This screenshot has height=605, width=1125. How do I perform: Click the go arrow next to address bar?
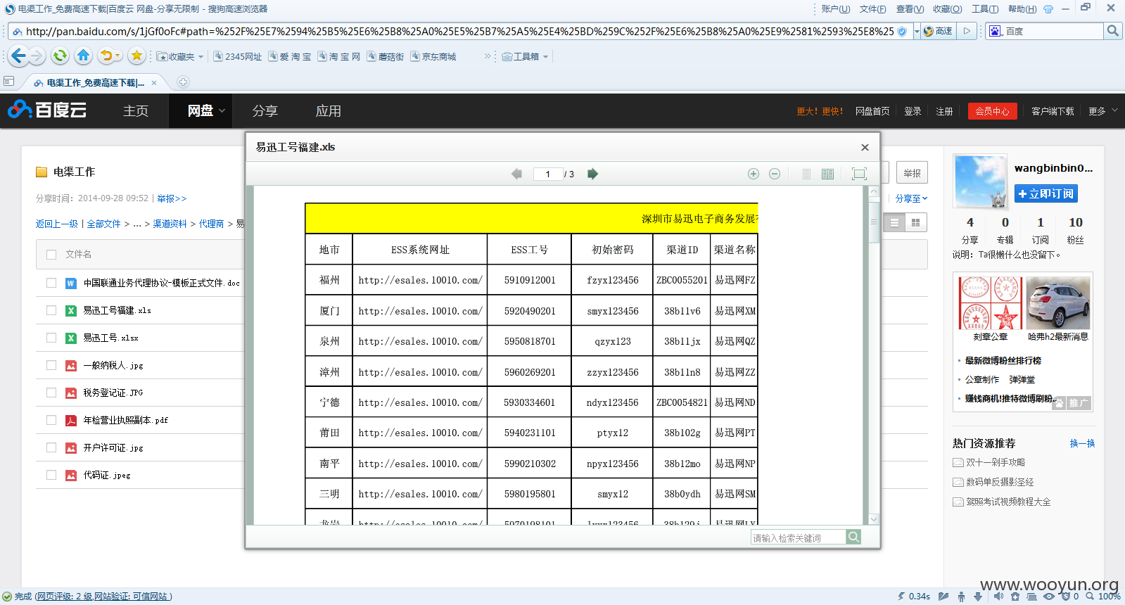(967, 31)
